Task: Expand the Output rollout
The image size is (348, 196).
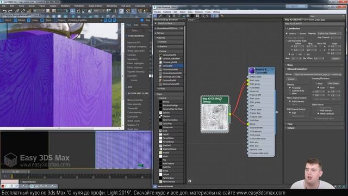Action: click(x=290, y=128)
